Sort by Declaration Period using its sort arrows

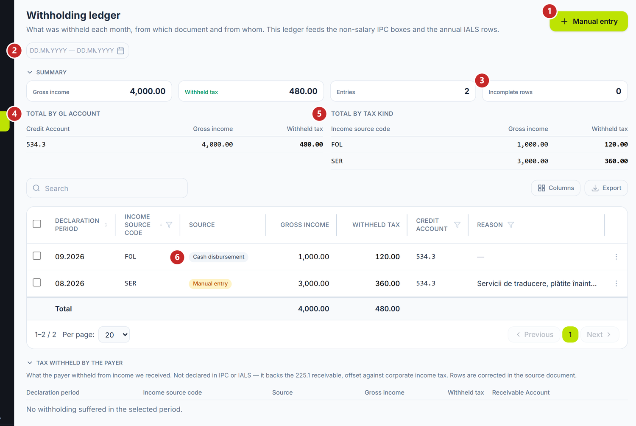tap(106, 225)
